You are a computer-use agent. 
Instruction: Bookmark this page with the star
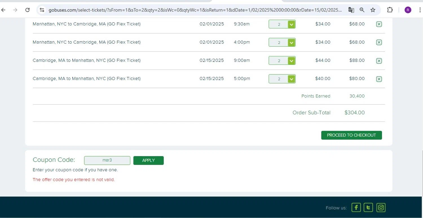pos(373,10)
